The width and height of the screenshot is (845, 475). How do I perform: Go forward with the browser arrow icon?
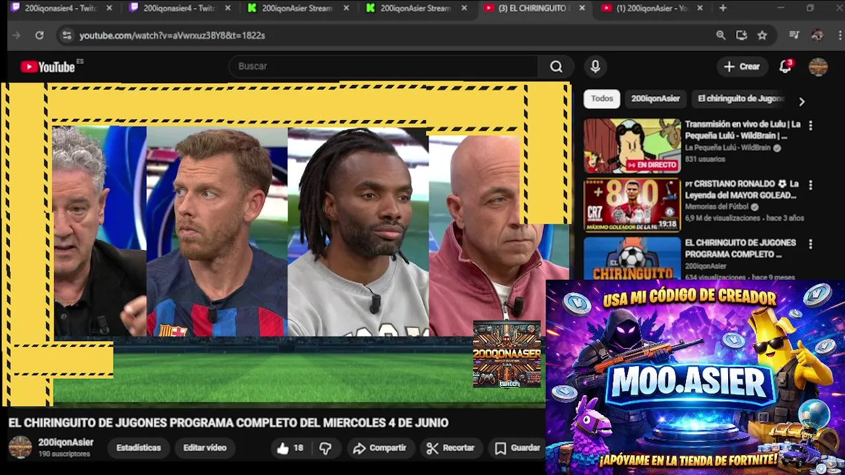(x=17, y=35)
